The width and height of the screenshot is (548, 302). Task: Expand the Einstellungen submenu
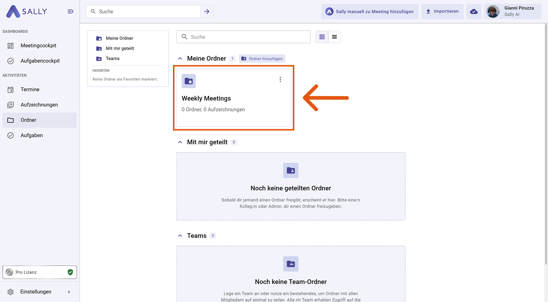pyautogui.click(x=69, y=292)
